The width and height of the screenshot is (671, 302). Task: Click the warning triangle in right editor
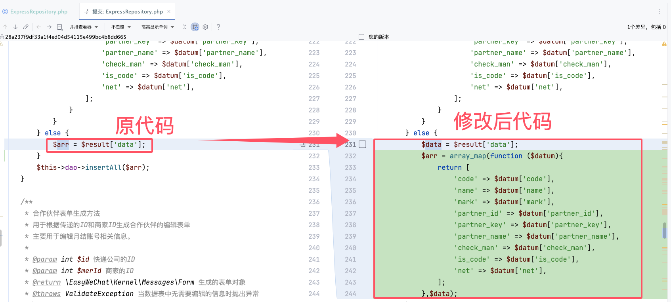(664, 44)
